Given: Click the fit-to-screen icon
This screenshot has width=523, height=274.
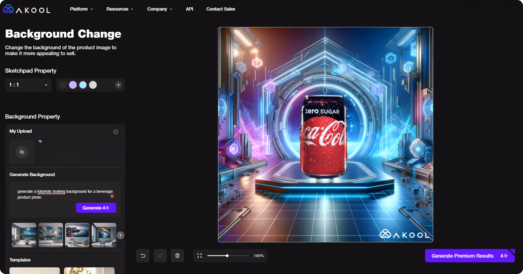Looking at the screenshot, I should pos(200,256).
